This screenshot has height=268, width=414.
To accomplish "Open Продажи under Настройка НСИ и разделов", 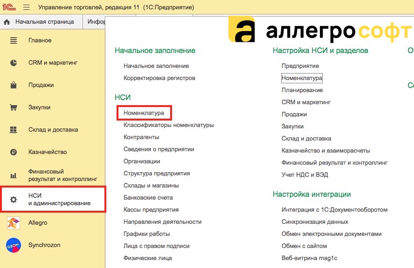I will [294, 114].
